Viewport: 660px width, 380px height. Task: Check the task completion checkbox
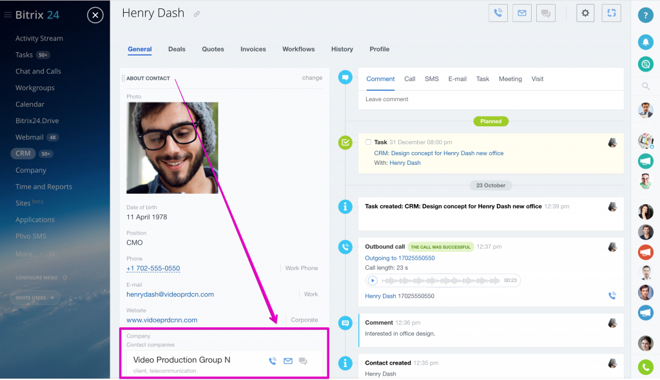pyautogui.click(x=368, y=142)
